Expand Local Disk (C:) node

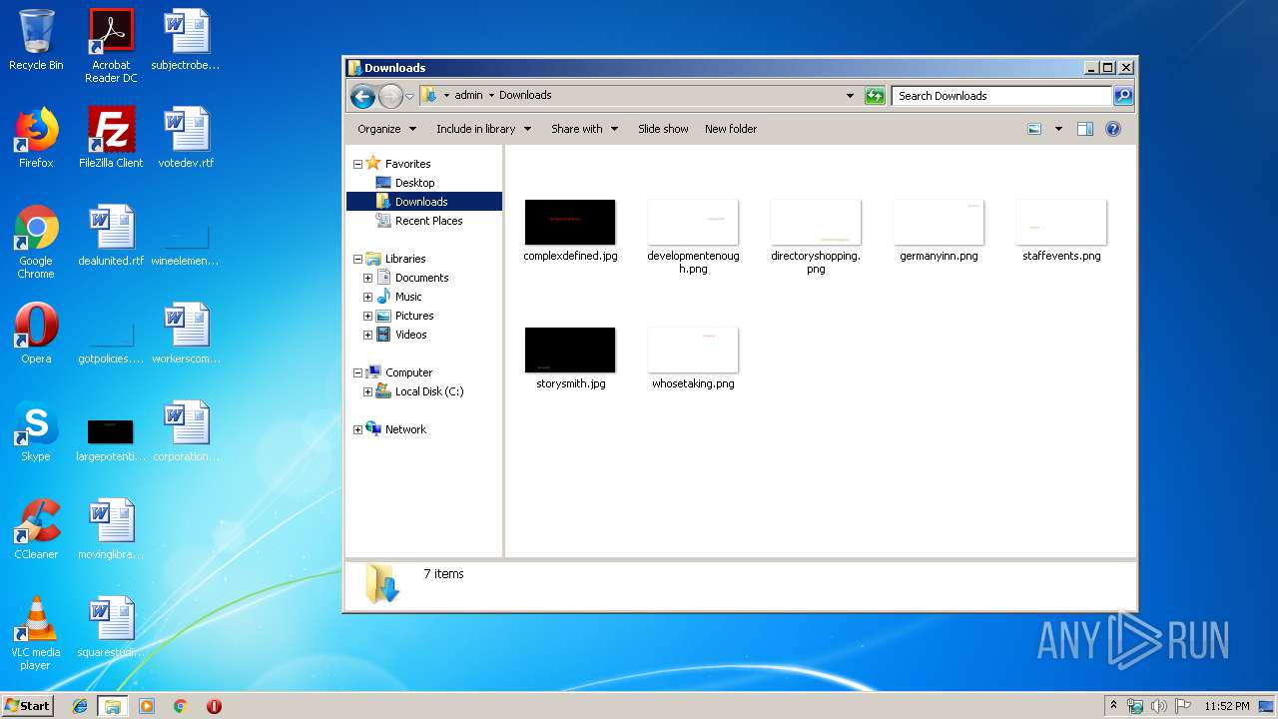367,391
